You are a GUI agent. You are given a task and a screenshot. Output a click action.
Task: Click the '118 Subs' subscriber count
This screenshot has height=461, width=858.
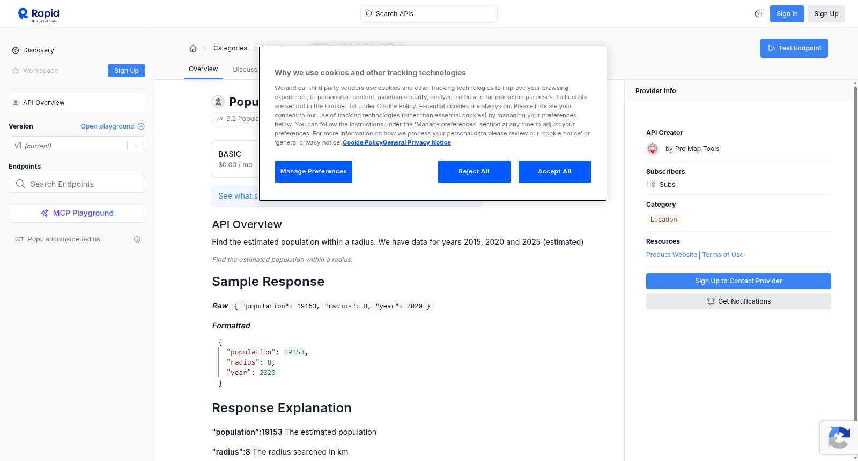661,185
